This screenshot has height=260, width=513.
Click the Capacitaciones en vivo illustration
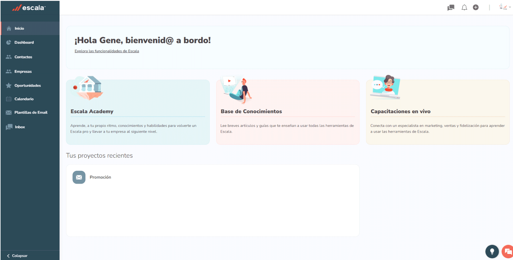click(x=385, y=87)
